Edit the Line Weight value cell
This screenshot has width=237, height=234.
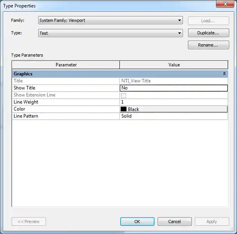[174, 102]
